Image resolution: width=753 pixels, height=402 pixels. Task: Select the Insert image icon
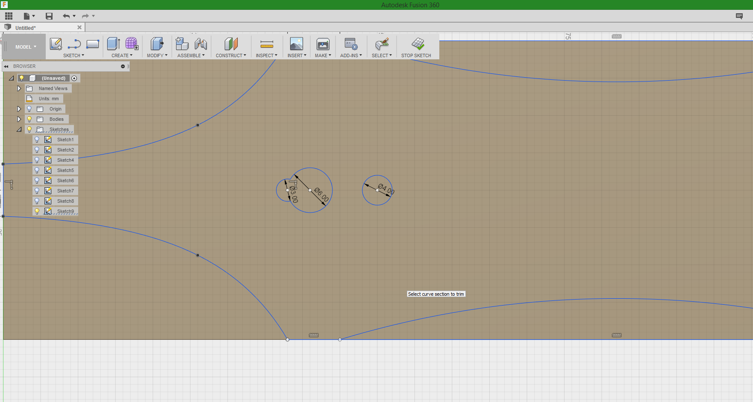coord(296,44)
